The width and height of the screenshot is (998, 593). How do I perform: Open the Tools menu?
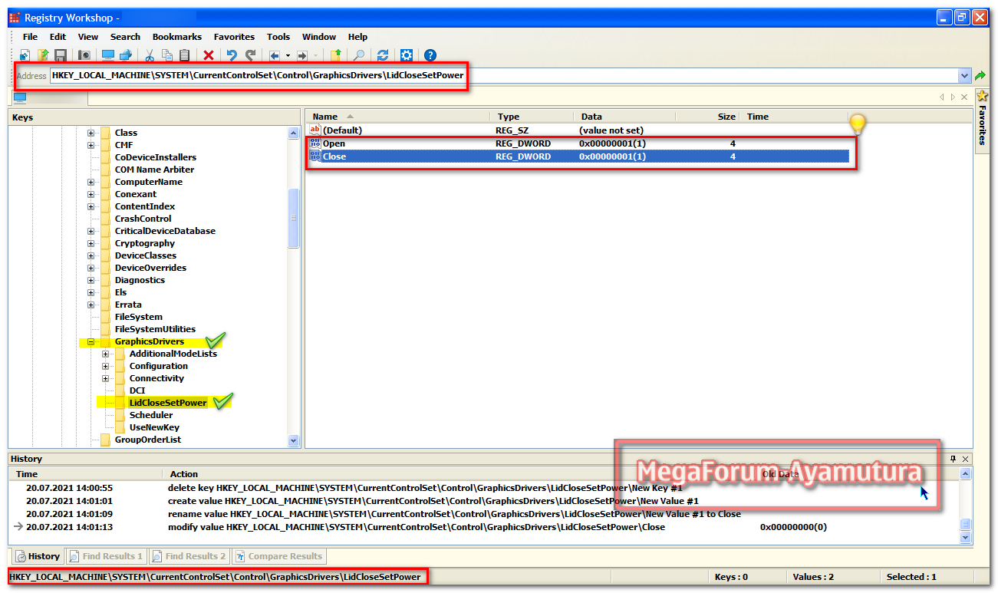pos(278,37)
